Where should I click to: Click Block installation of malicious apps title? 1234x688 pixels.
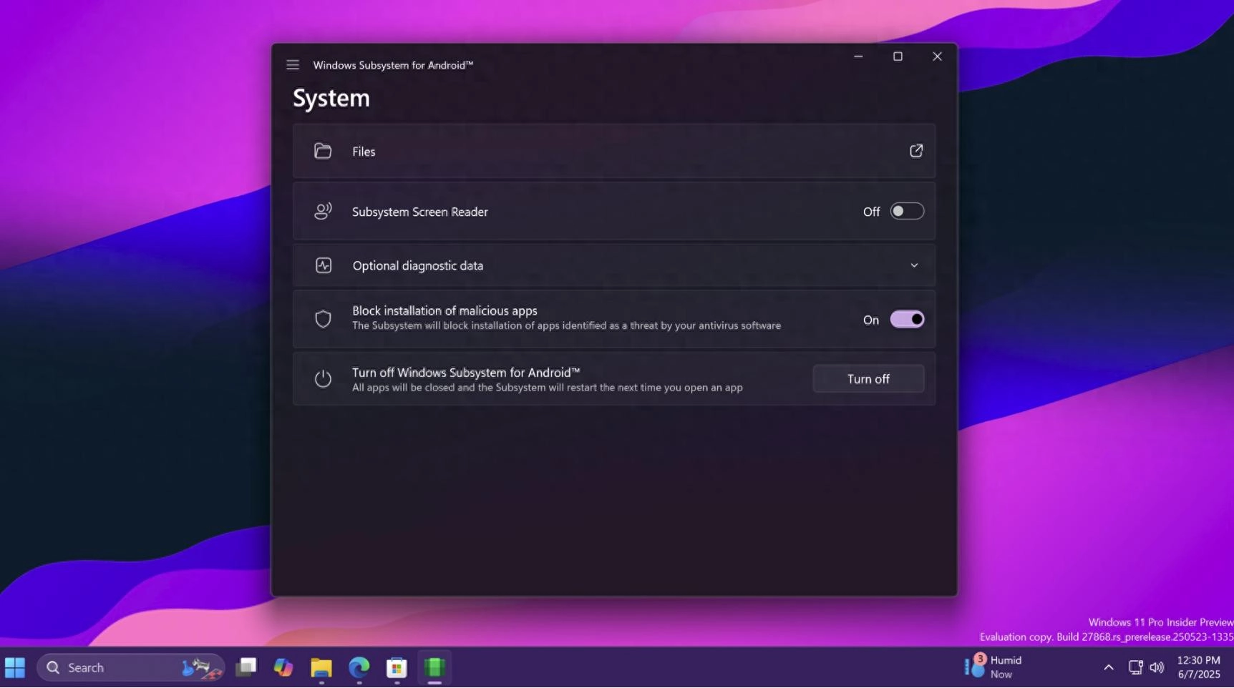pos(444,310)
